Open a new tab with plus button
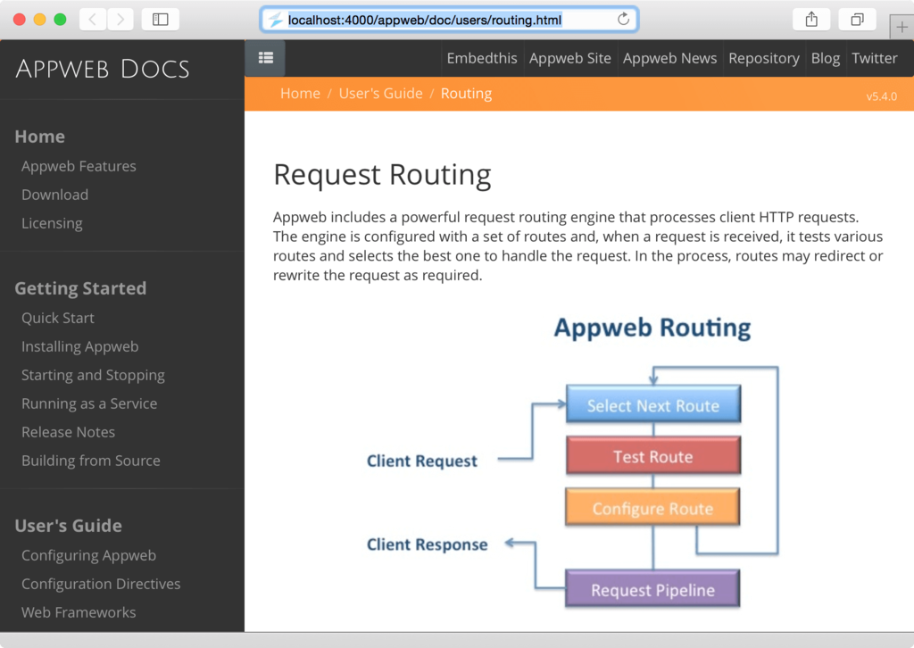This screenshot has width=914, height=648. [x=902, y=28]
